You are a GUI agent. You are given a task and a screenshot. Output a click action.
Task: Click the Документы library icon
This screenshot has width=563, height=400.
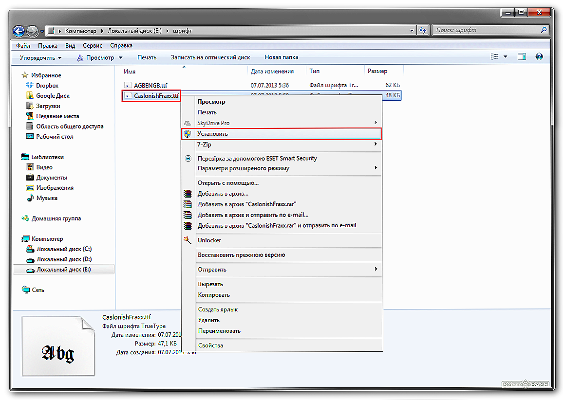(x=30, y=177)
